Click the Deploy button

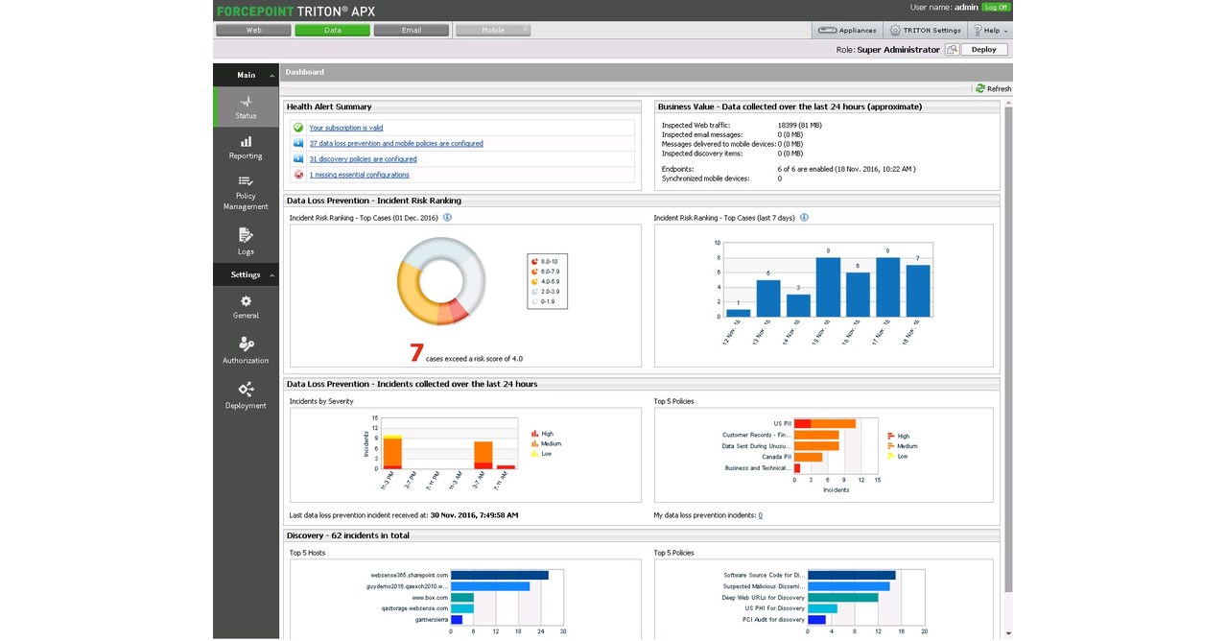pos(983,49)
